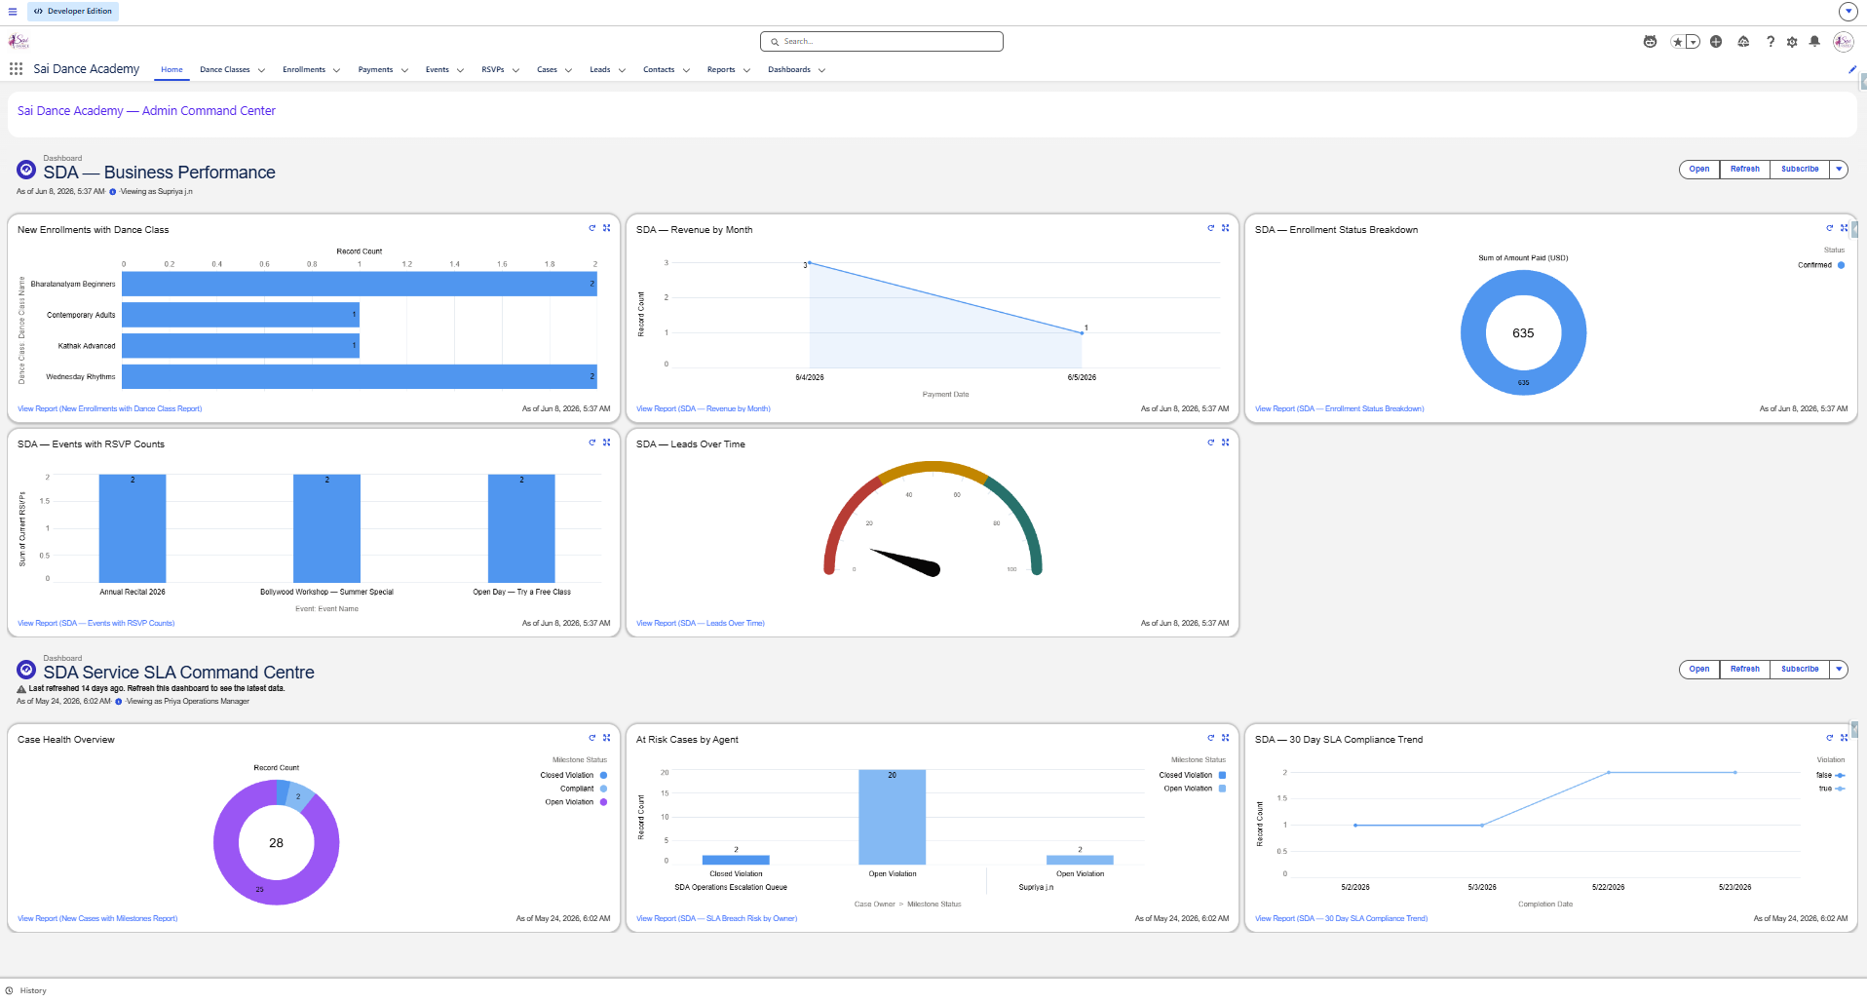
Task: Refresh Enrollment Status Breakdown widget
Action: click(1829, 228)
